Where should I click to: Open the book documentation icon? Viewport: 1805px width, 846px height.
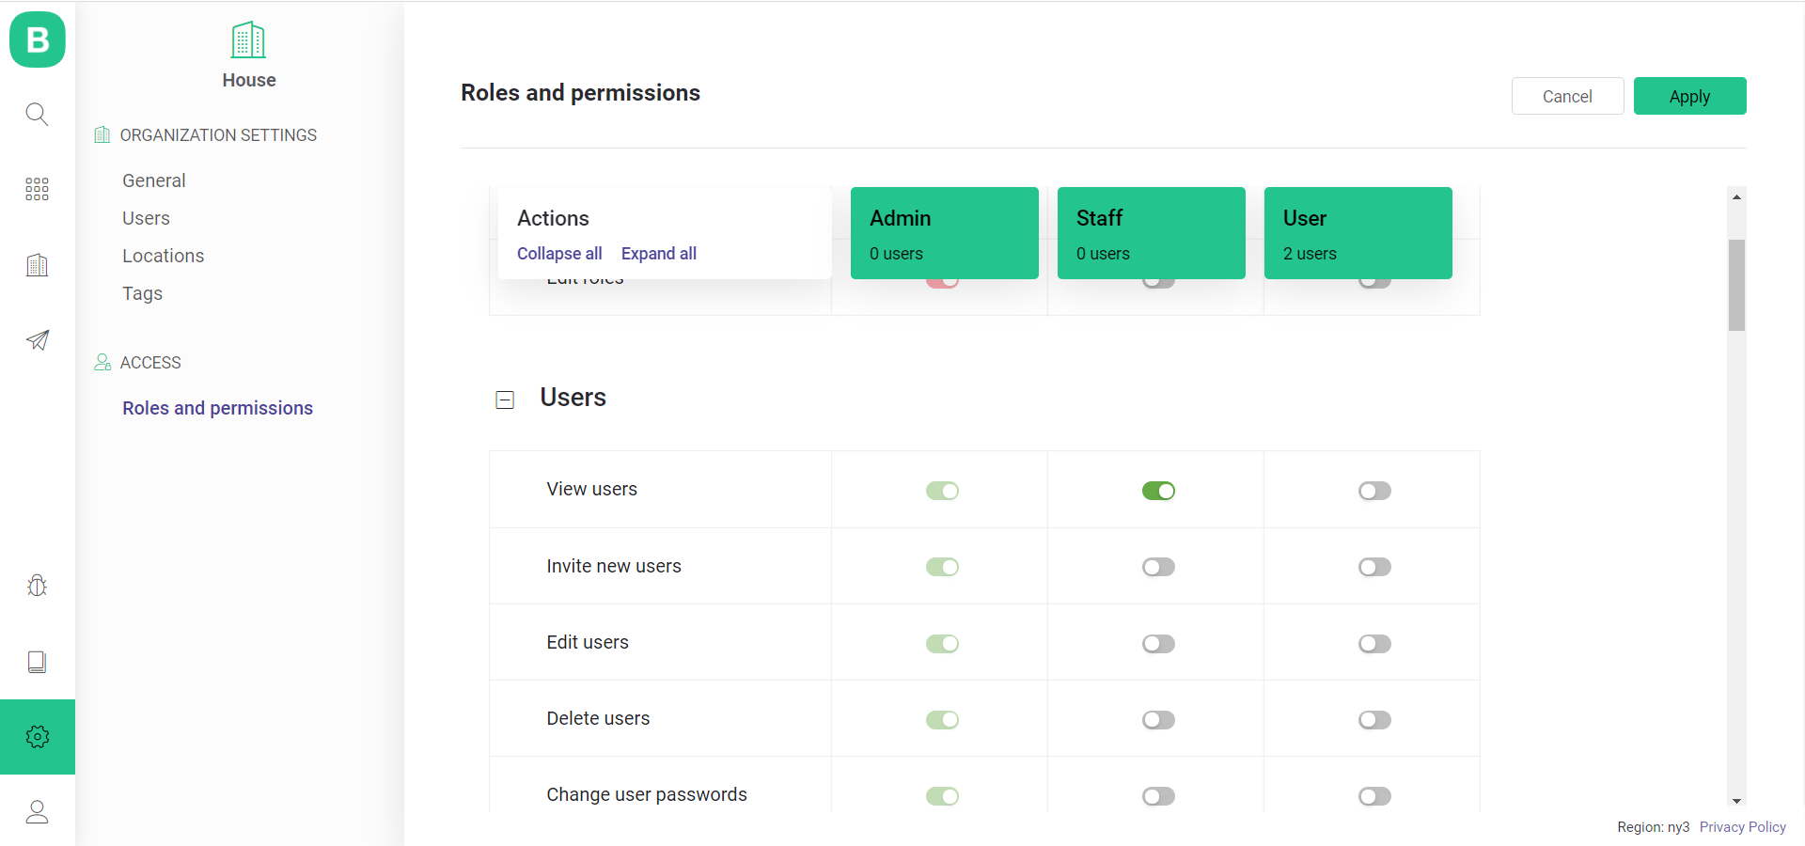tap(37, 662)
